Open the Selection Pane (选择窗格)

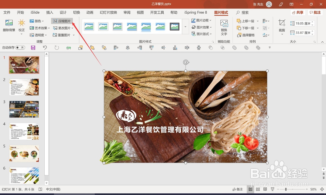point(246,35)
